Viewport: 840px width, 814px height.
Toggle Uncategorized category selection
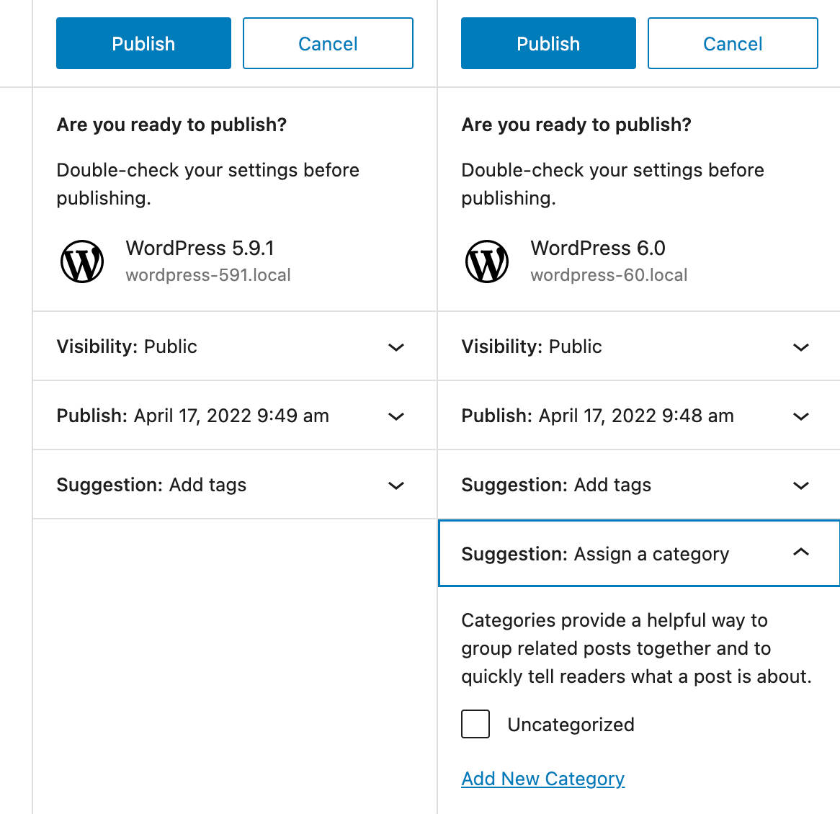(x=475, y=724)
